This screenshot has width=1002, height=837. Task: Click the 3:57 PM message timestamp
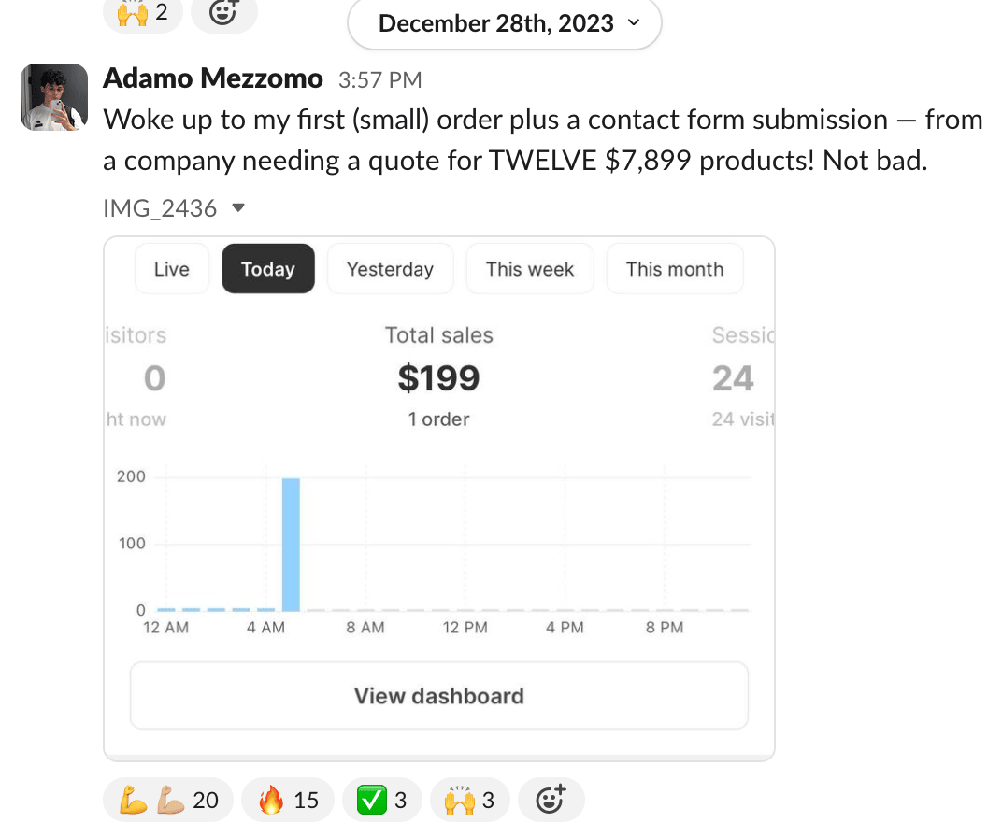point(379,80)
